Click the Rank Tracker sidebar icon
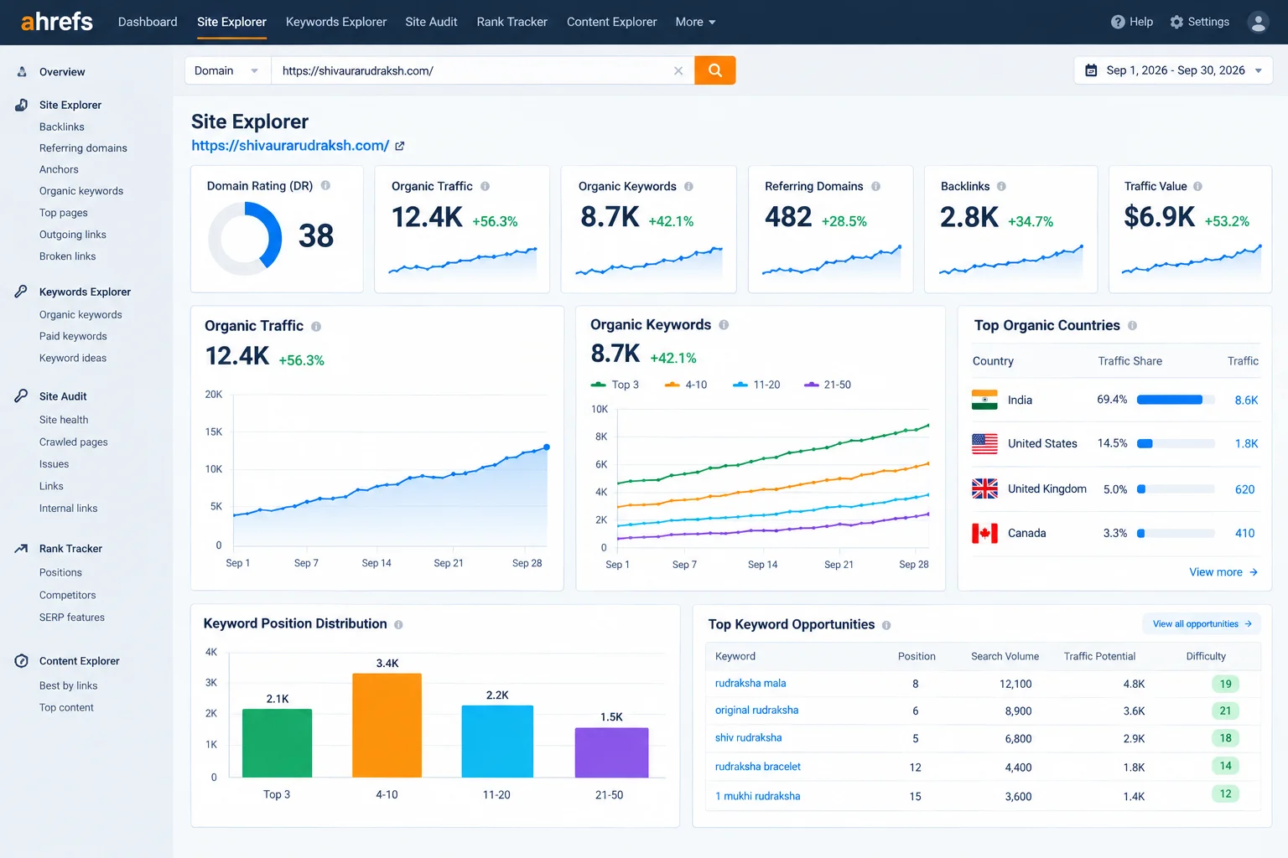 tap(22, 549)
